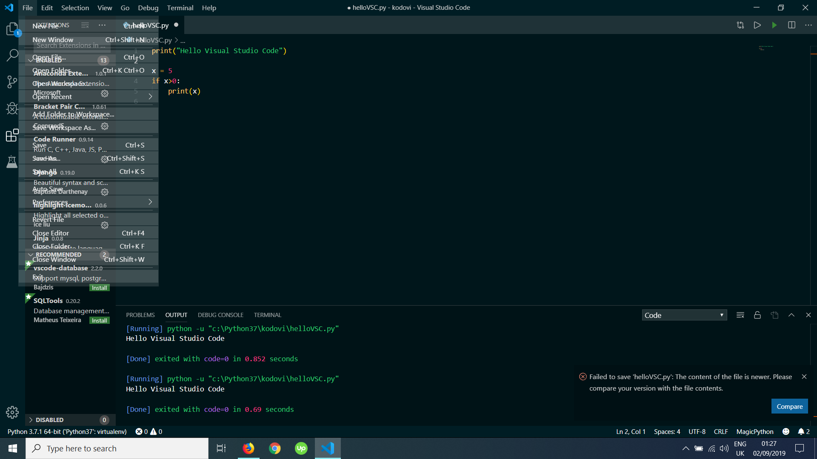
Task: Open the Debug menu in the menu bar
Action: (x=148, y=8)
